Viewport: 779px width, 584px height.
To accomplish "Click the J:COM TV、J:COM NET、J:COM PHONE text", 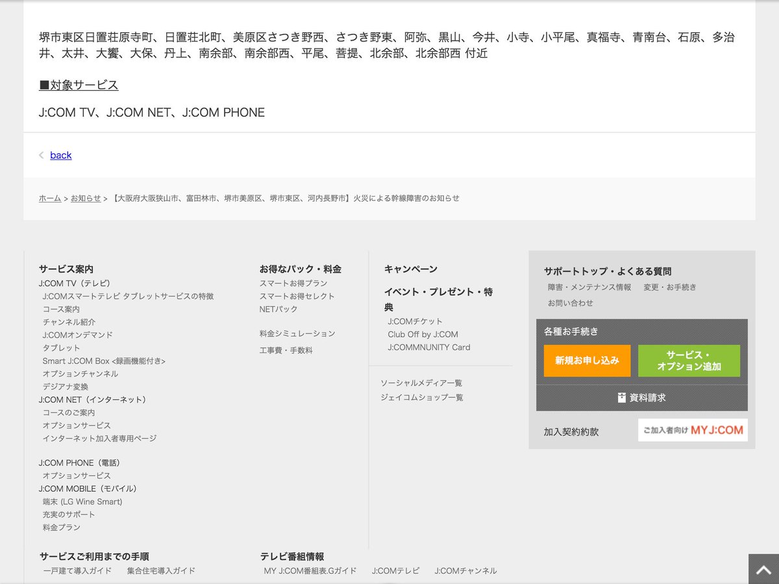I will click(x=152, y=112).
